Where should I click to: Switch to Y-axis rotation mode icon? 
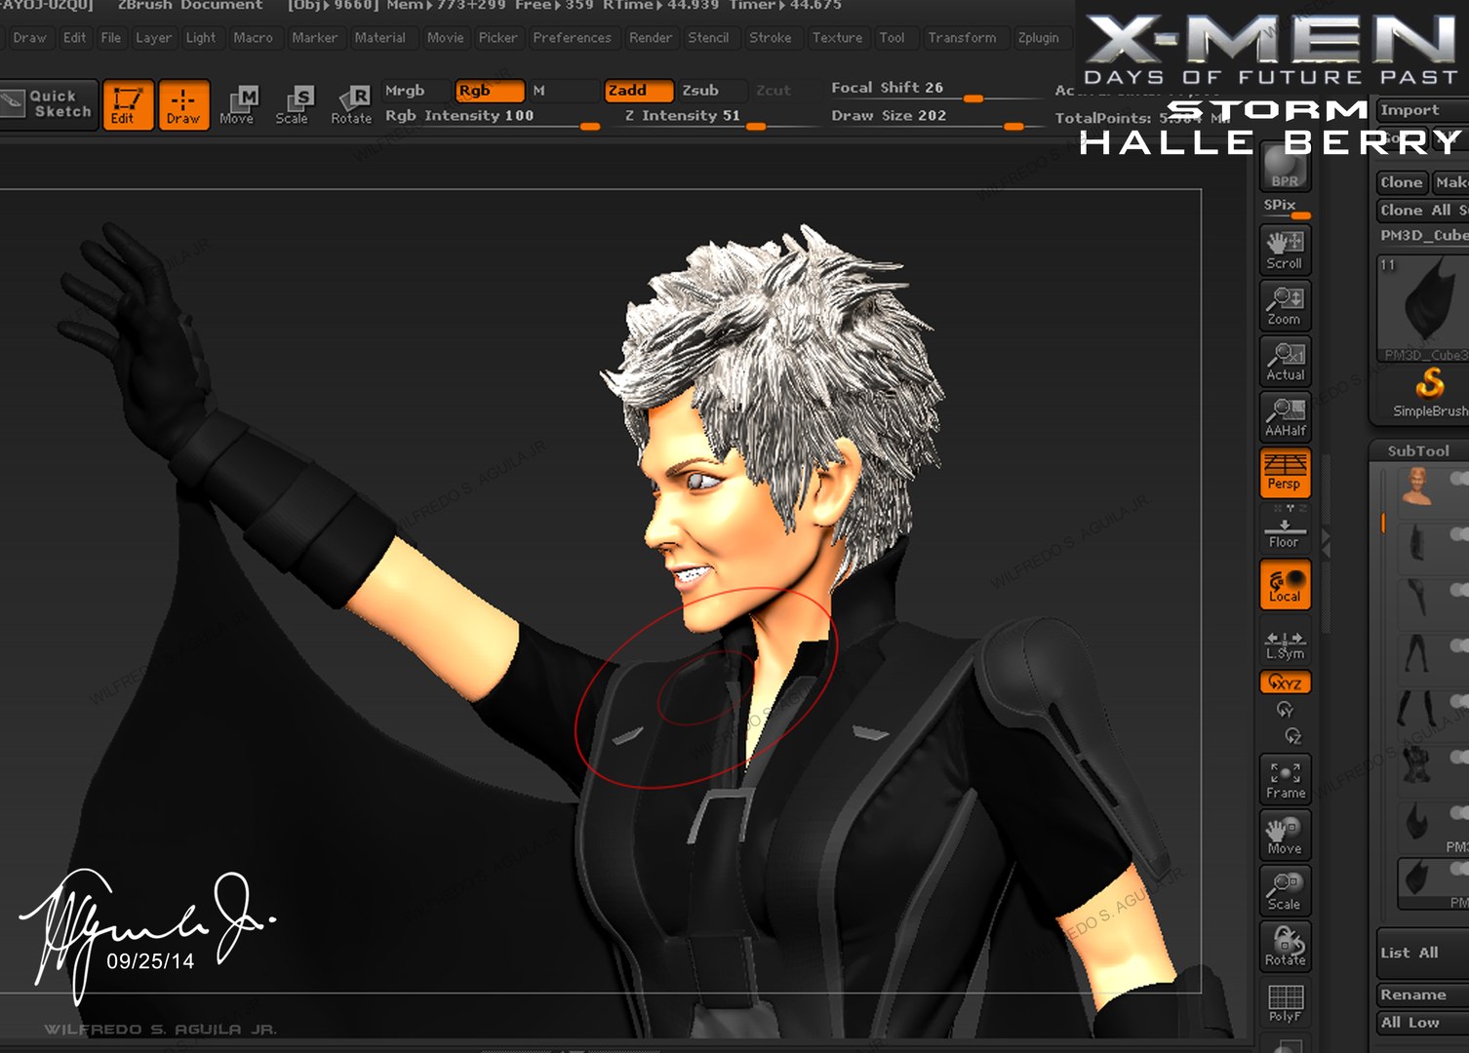1285,710
